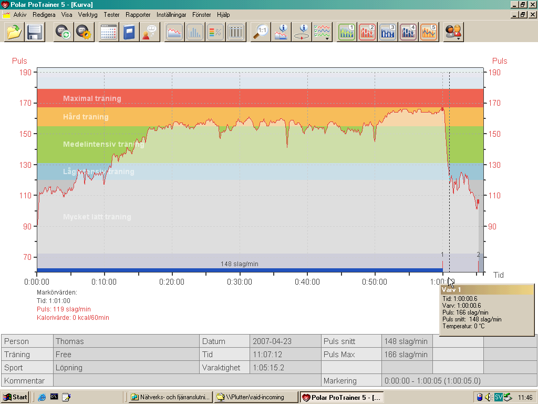Restore the inner Kurva document window

click(x=523, y=14)
